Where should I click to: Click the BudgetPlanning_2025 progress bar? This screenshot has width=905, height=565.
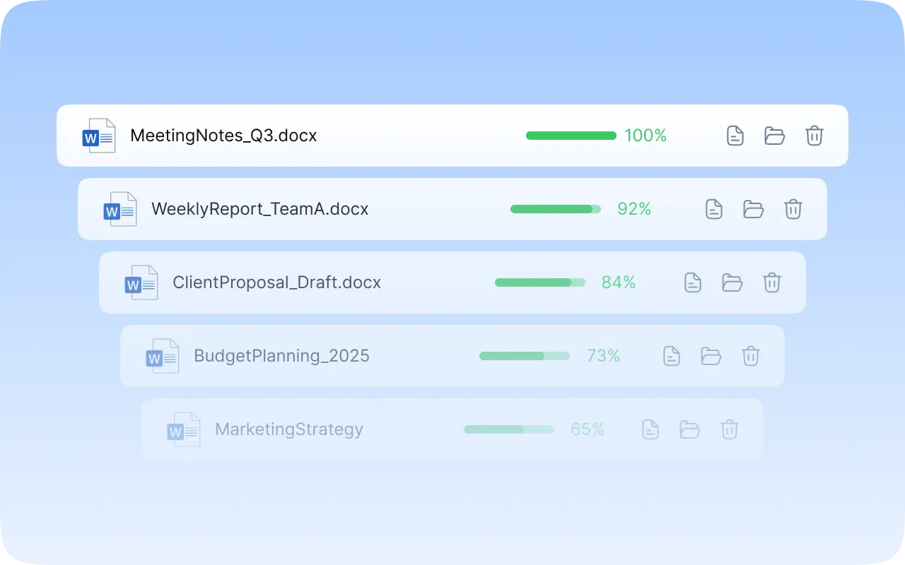point(525,356)
